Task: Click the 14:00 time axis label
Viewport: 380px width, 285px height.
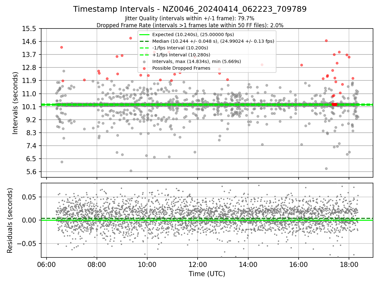Action: pos(248,264)
